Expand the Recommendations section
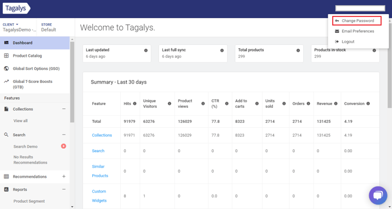 click(64, 177)
